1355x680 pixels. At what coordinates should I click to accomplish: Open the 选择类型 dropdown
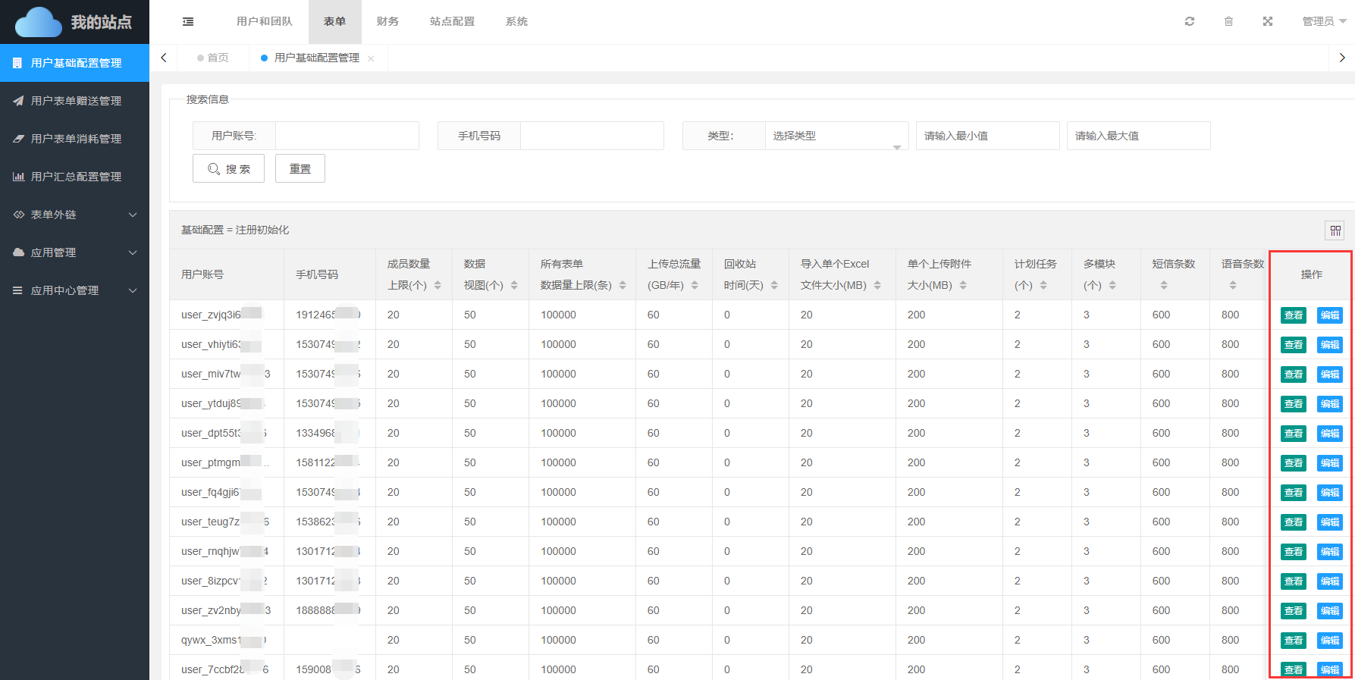pos(836,136)
